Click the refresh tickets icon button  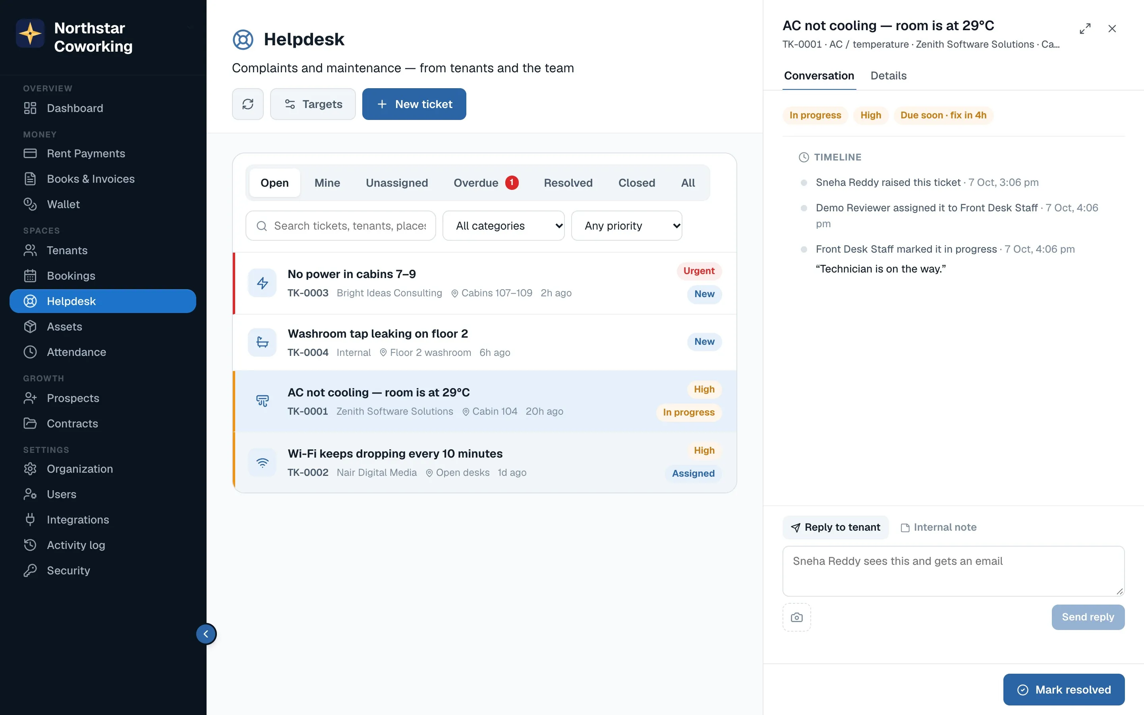coord(248,104)
